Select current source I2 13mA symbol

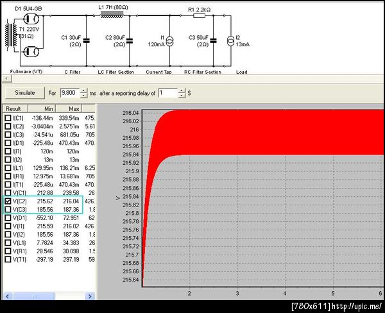[x=230, y=41]
